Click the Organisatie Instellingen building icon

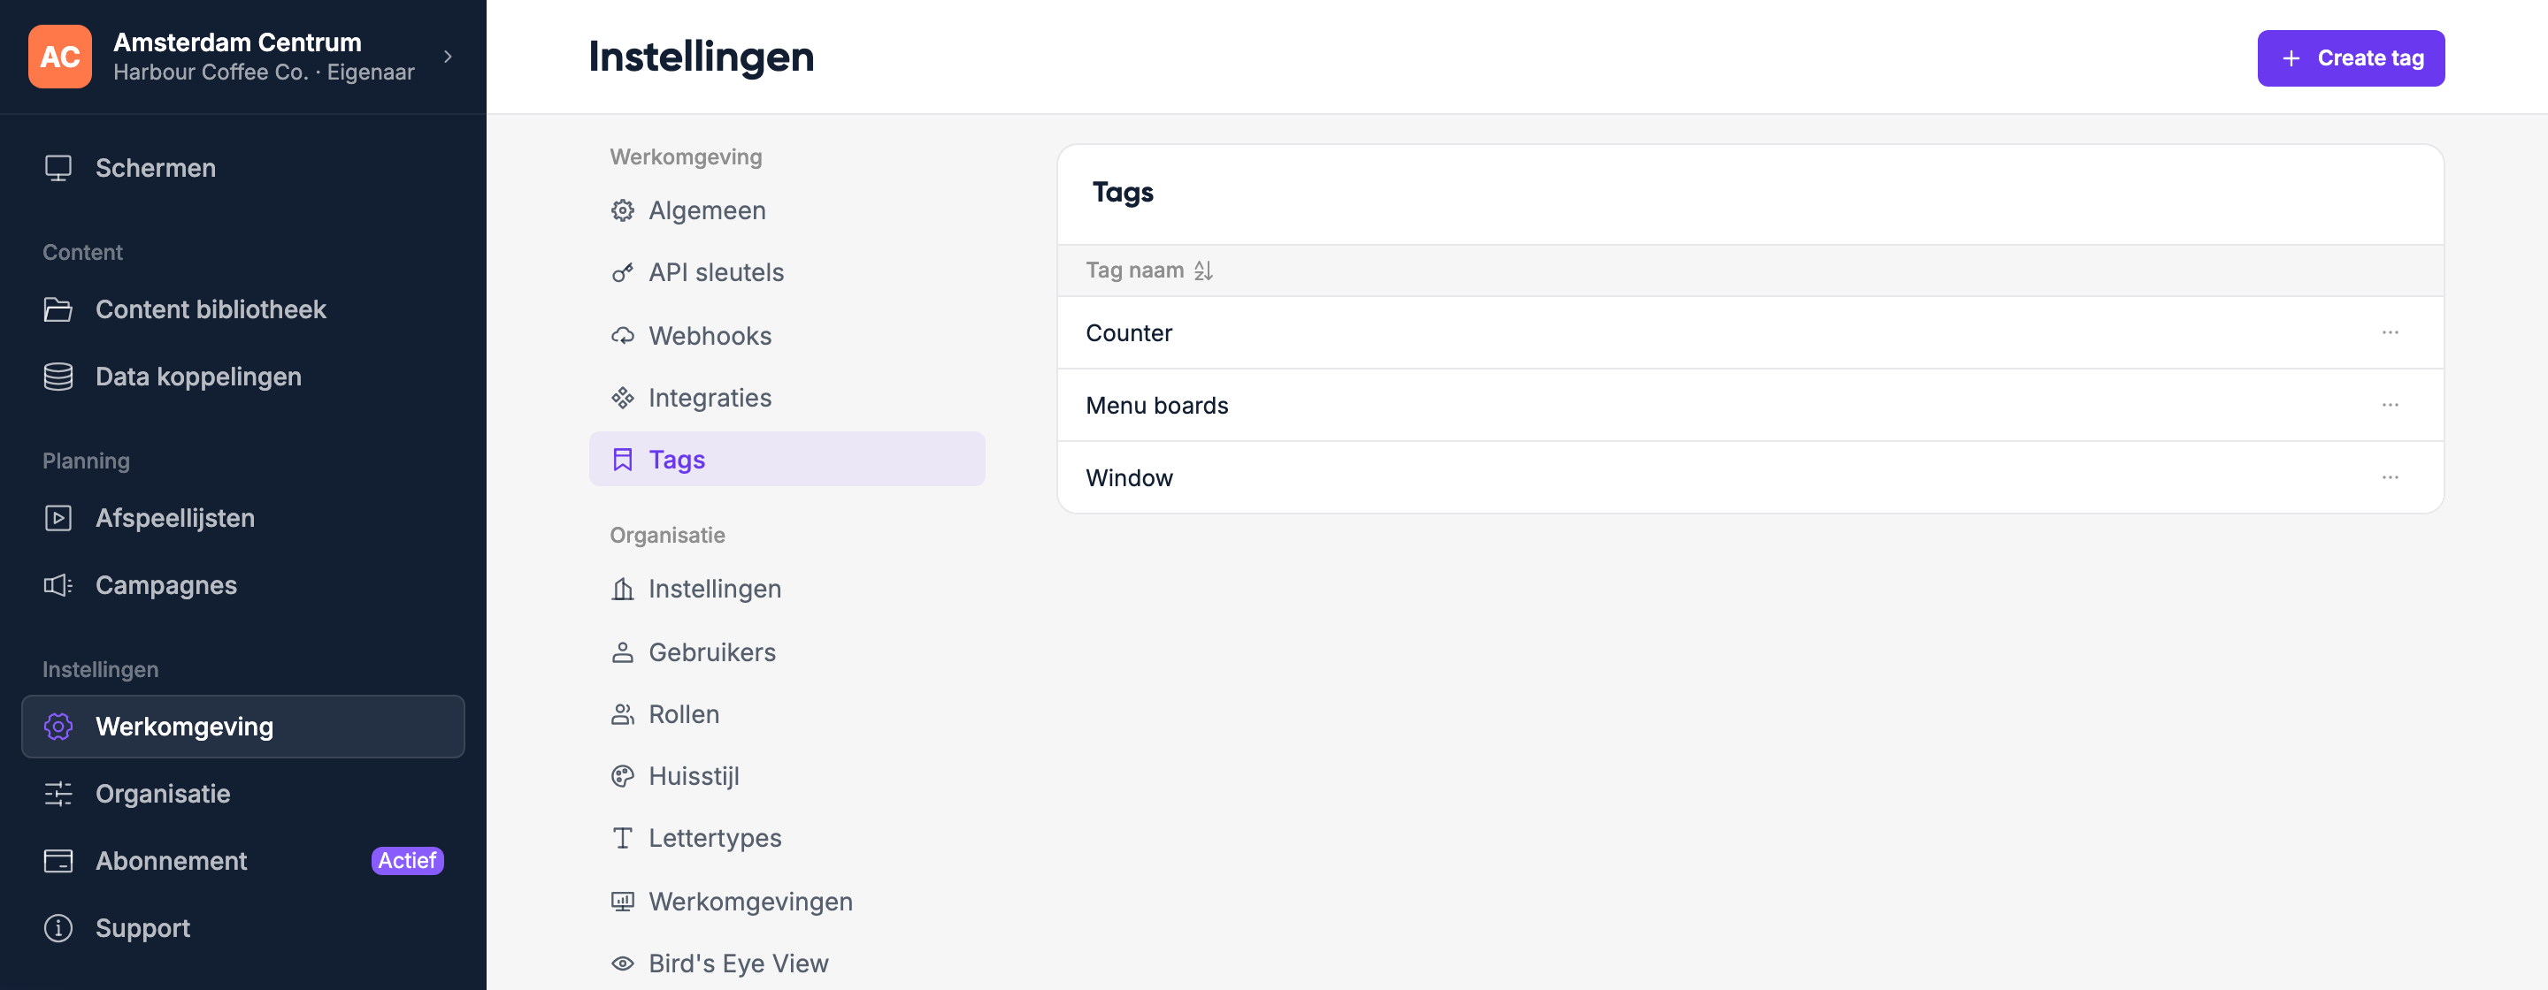click(622, 589)
